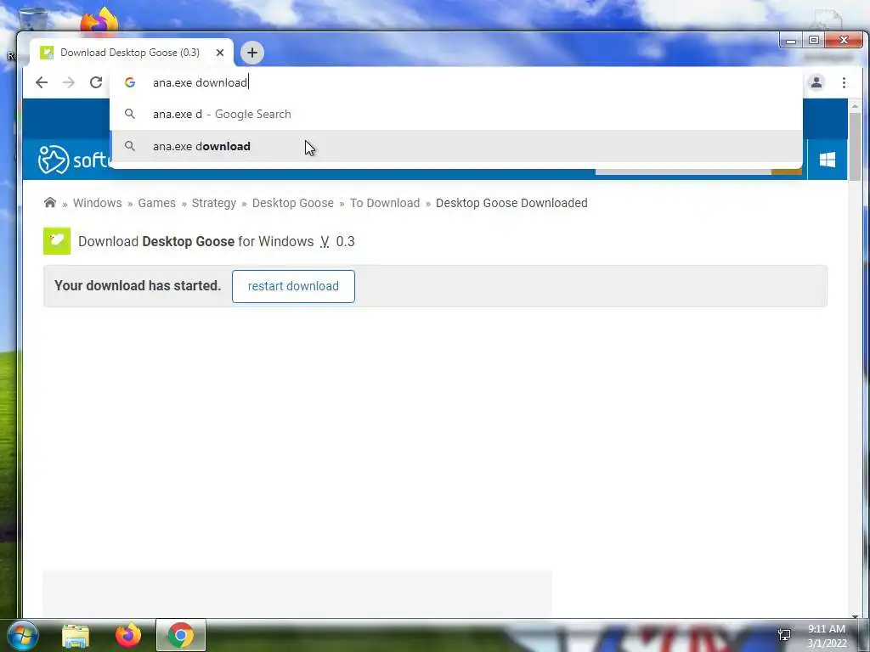Screen dimensions: 870x652
Task: Click the site logo in the blue header
Action: tap(75, 160)
